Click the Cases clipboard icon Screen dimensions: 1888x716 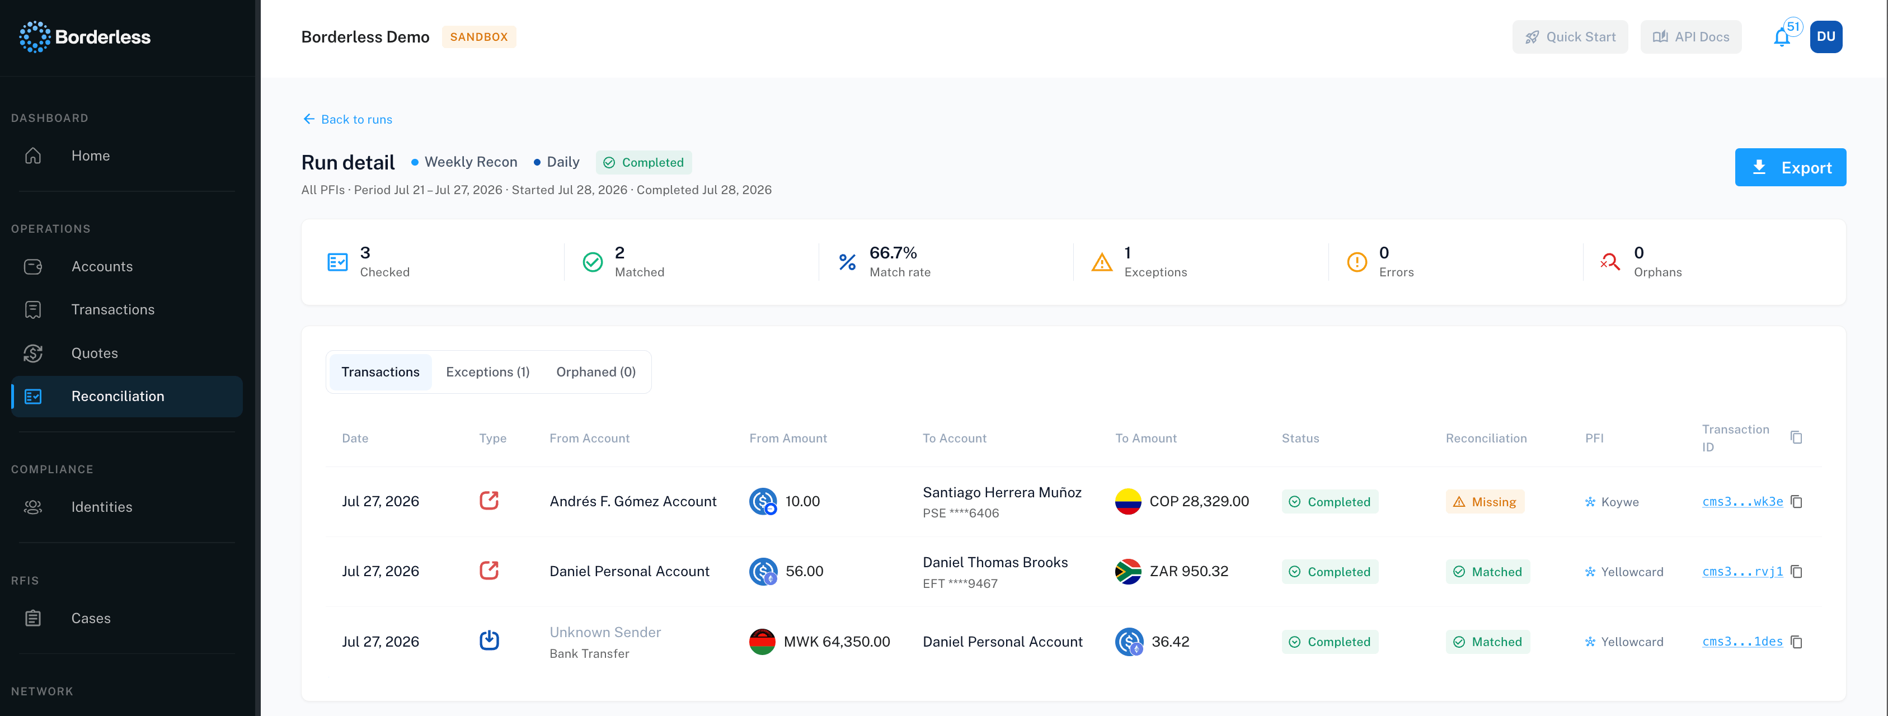pos(33,618)
